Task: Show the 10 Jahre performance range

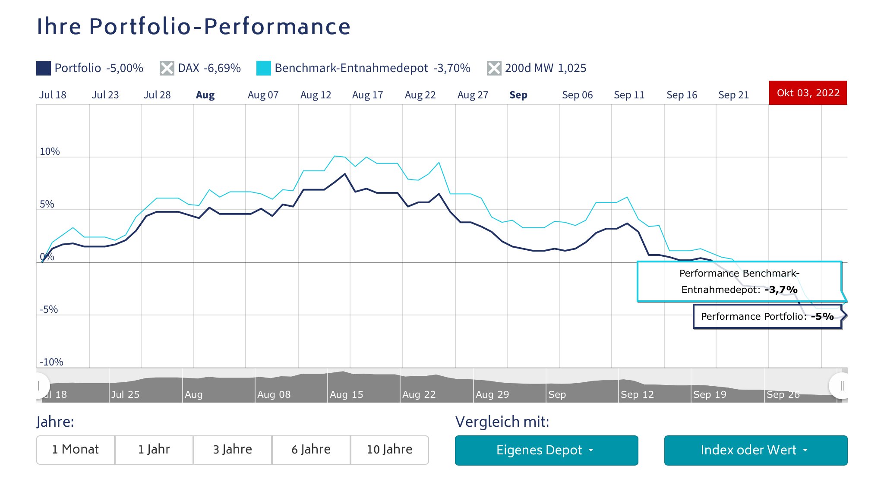Action: (389, 450)
